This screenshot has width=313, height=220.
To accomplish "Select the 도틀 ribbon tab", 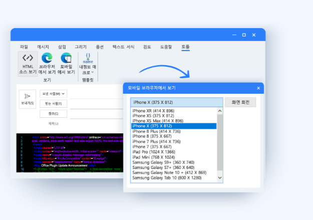I will (x=185, y=47).
